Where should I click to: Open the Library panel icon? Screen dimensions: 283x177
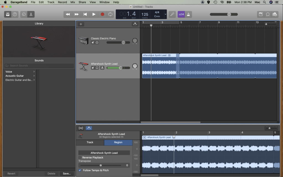click(x=7, y=14)
